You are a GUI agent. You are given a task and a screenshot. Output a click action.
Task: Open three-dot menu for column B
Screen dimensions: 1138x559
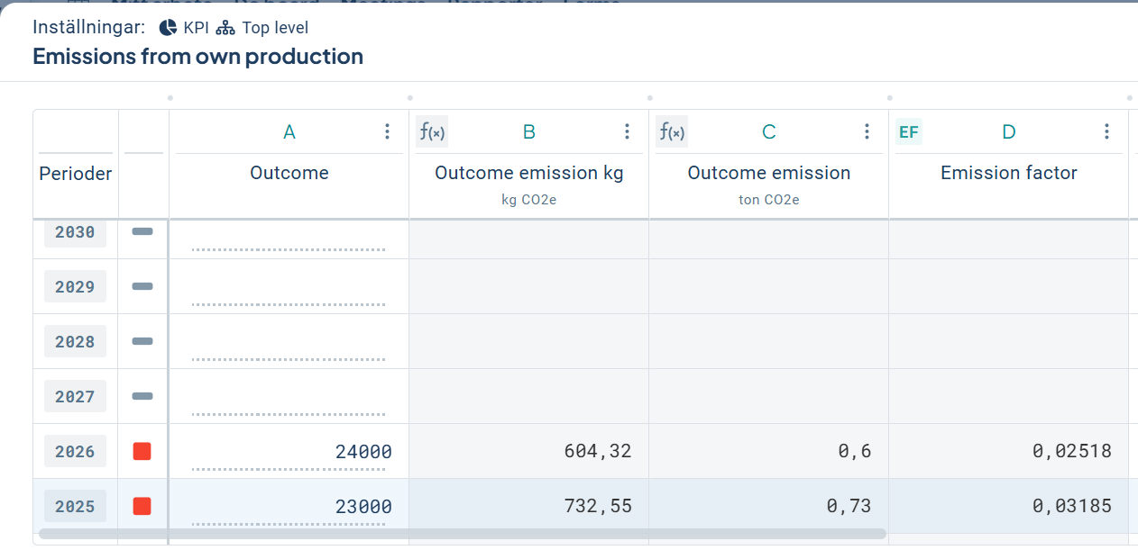tap(627, 132)
